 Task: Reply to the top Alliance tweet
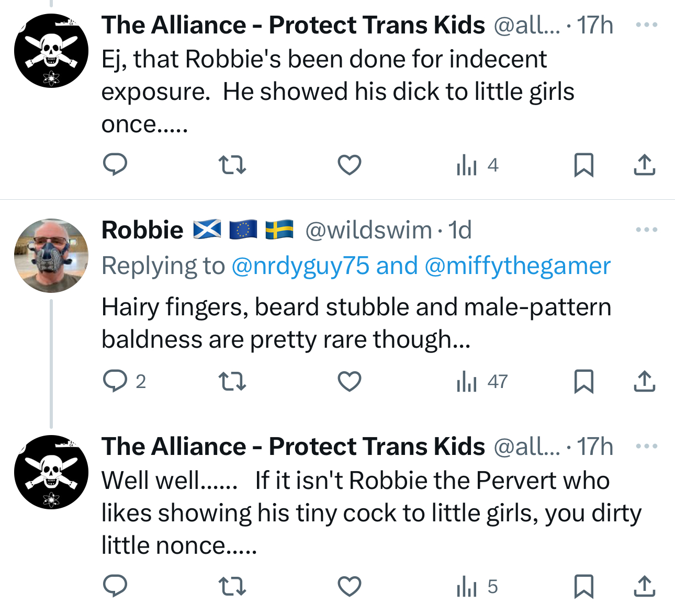tap(115, 165)
